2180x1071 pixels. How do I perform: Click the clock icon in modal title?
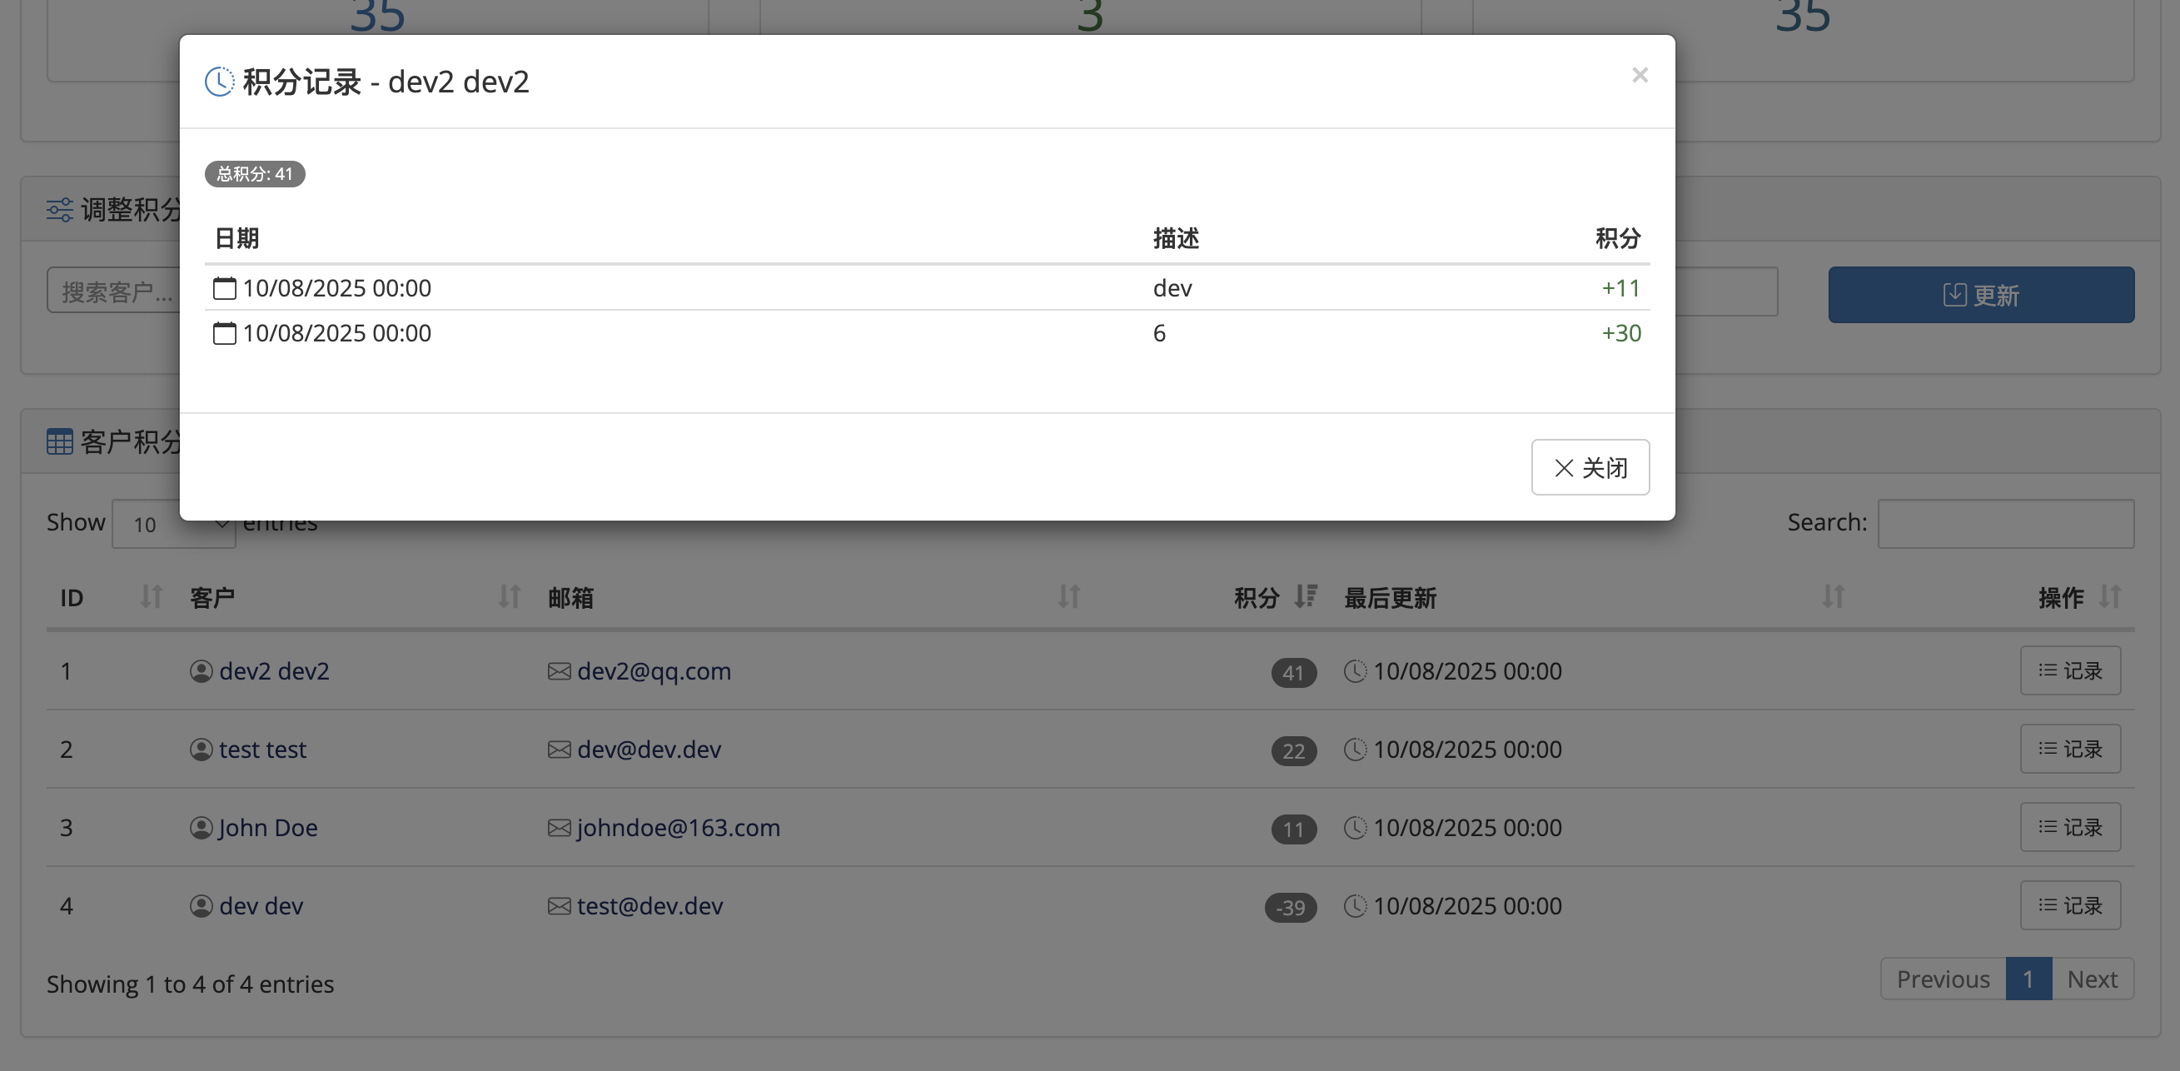coord(219,82)
